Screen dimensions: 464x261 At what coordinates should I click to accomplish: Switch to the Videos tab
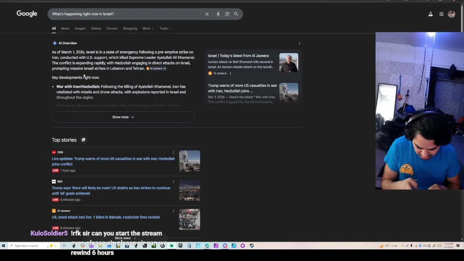click(x=96, y=29)
